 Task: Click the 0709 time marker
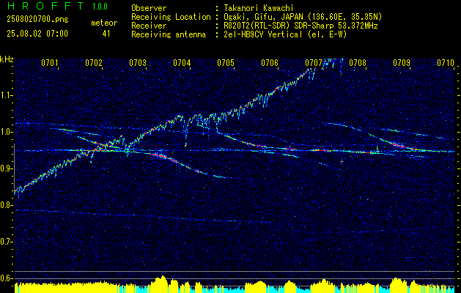click(x=402, y=63)
